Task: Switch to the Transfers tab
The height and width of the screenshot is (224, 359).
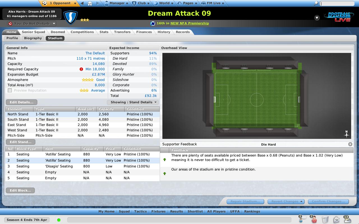Action: tap(122, 32)
